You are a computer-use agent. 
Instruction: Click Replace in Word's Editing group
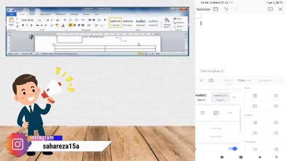[179, 23]
